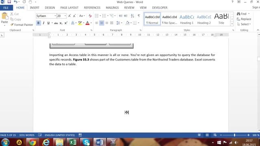Open Word Help question mark
The width and height of the screenshot is (260, 146).
tap(232, 2)
